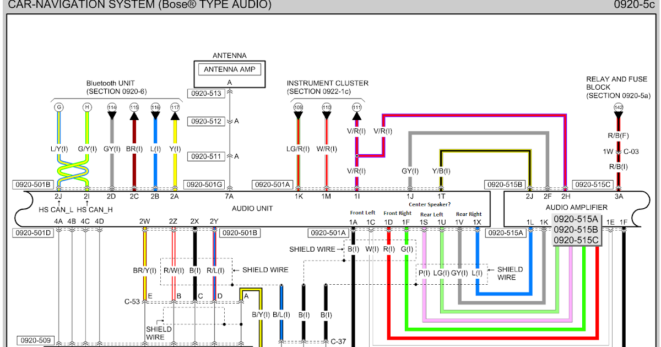
Task: Click the INSTRUMENT CLUSTER label
Action: coord(327,83)
